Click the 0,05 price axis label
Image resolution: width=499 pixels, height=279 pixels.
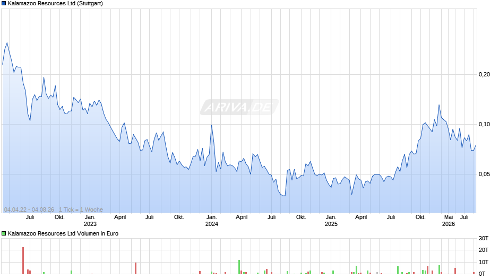click(484, 175)
